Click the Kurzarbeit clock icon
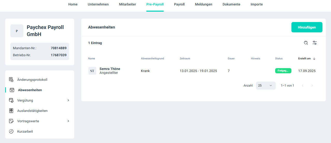This screenshot has height=143, width=331. (11, 131)
